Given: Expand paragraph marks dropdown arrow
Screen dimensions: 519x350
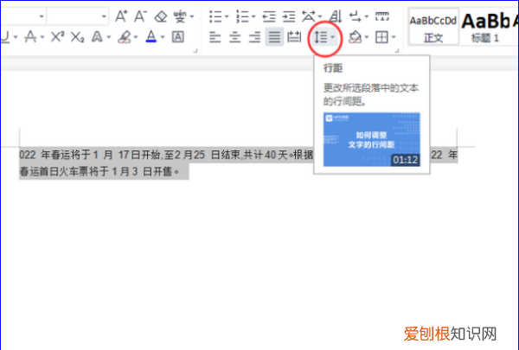Looking at the screenshot, I should click(x=367, y=16).
